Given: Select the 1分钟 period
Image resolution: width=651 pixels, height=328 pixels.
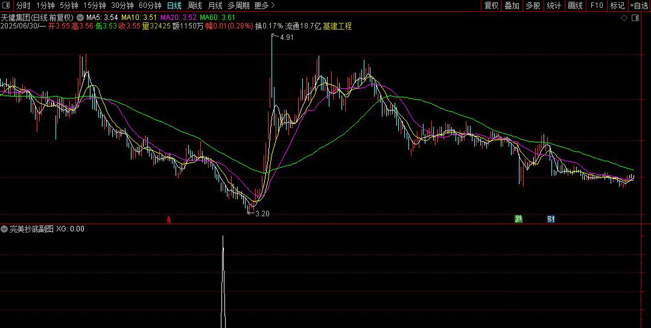Looking at the screenshot, I should point(45,5).
